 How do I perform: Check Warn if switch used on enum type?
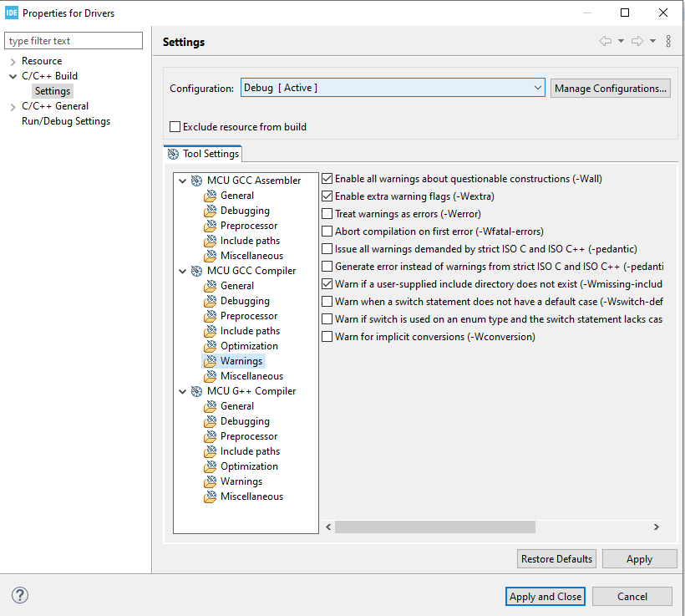327,319
